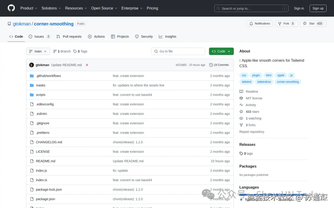Click the file icon beside LICENSE
This screenshot has width=334, height=208.
tap(32, 152)
